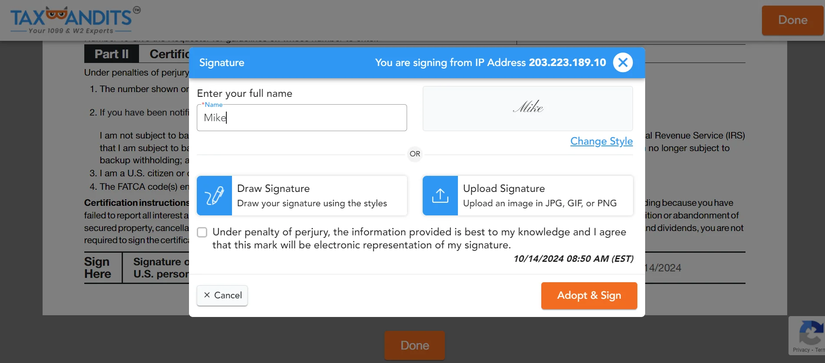This screenshot has height=363, width=825.
Task: Click the Name text input showing Mike
Action: click(302, 117)
